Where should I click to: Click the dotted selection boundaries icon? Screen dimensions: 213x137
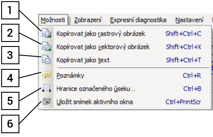(47, 88)
